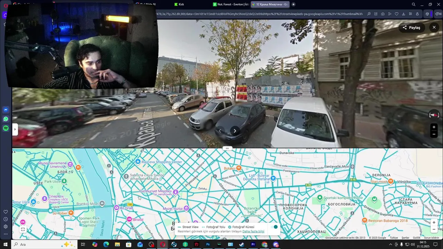443x249 pixels.
Task: Open Photoshop from the taskbar
Action: point(208,245)
